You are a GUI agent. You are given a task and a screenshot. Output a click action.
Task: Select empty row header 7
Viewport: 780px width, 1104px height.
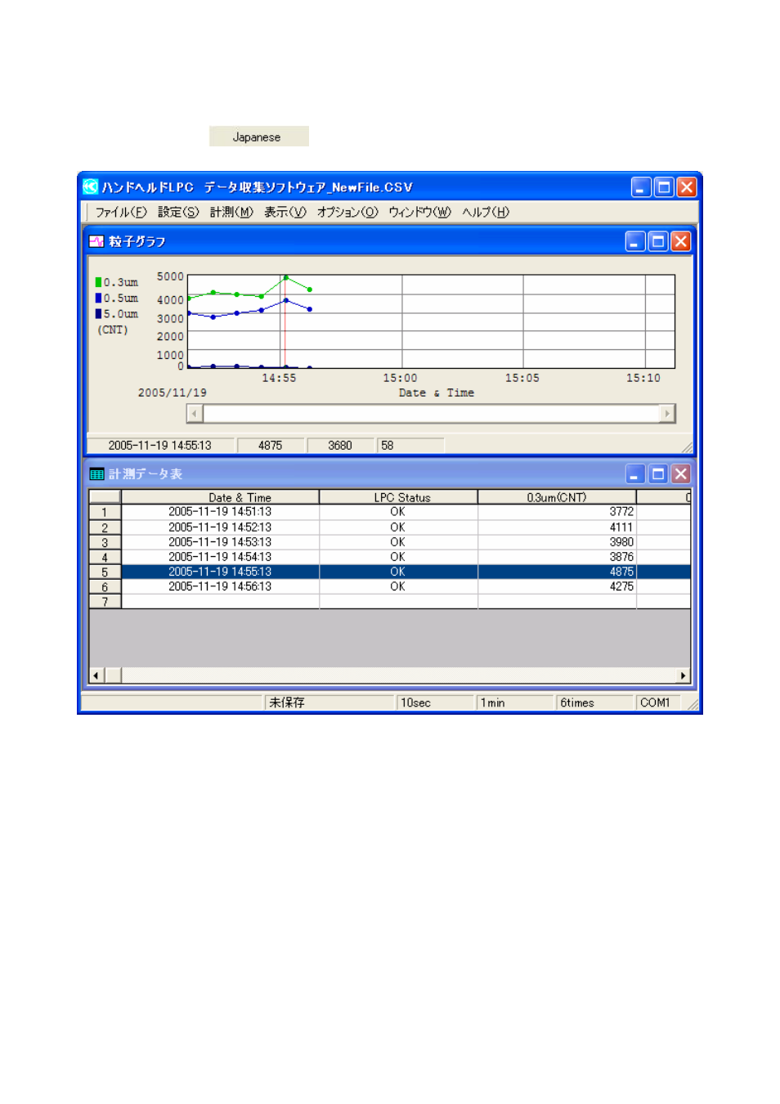pyautogui.click(x=105, y=601)
